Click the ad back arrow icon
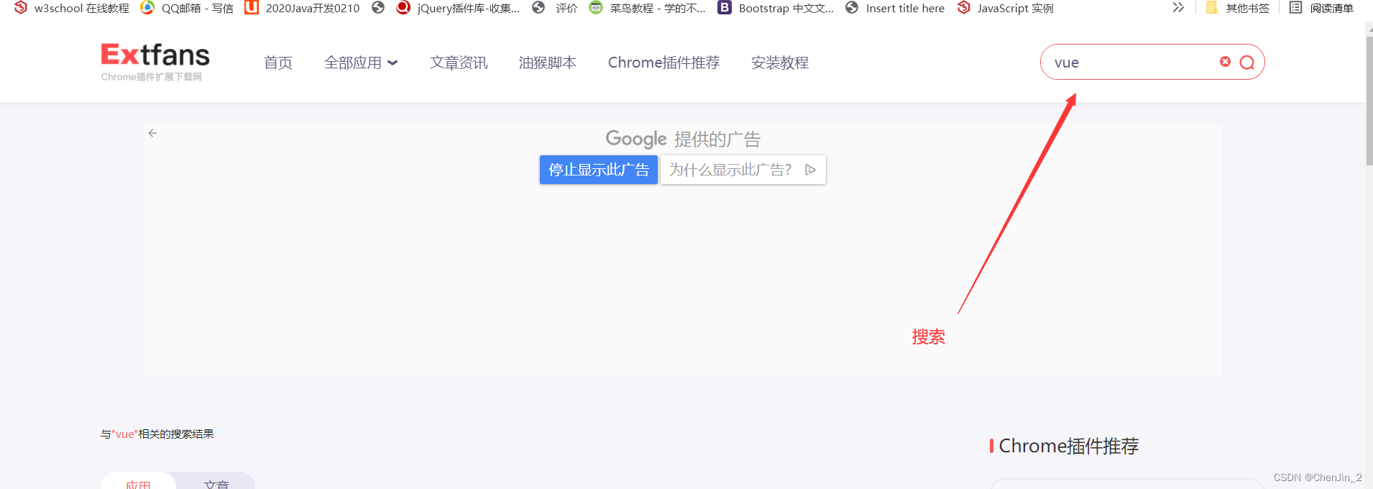 click(x=152, y=133)
